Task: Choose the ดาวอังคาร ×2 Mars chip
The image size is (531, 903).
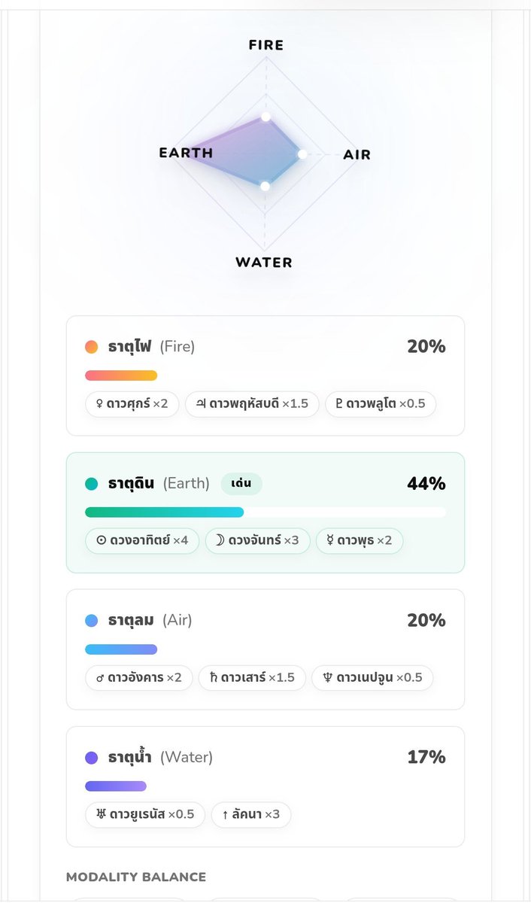Action: 139,678
